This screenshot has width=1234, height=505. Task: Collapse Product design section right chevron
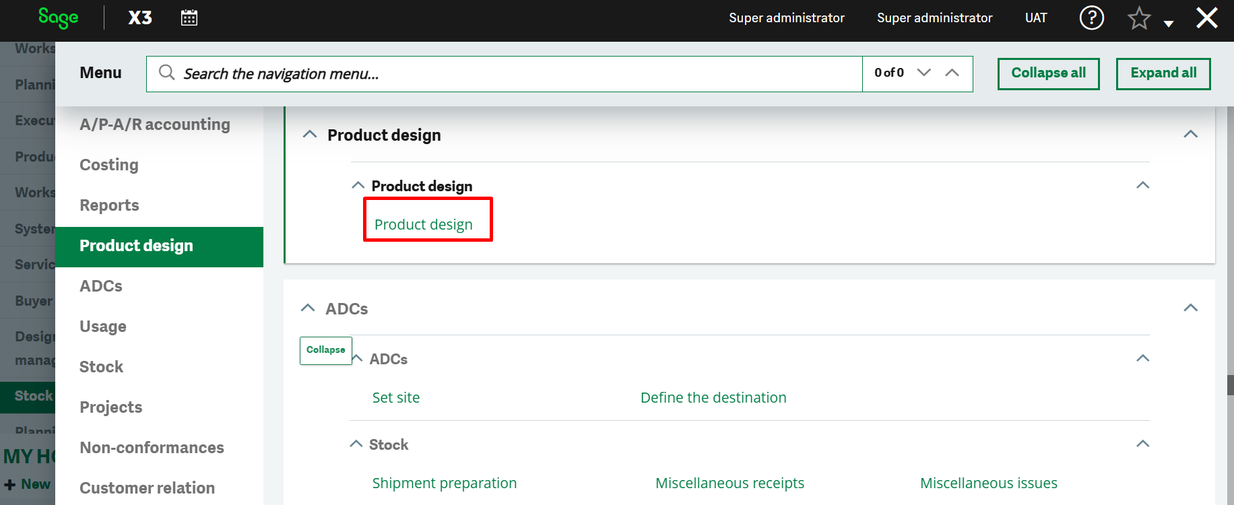(1190, 134)
